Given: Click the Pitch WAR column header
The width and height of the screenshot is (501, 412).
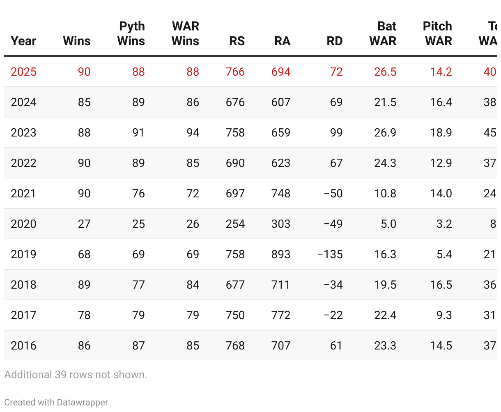Looking at the screenshot, I should coord(438,34).
